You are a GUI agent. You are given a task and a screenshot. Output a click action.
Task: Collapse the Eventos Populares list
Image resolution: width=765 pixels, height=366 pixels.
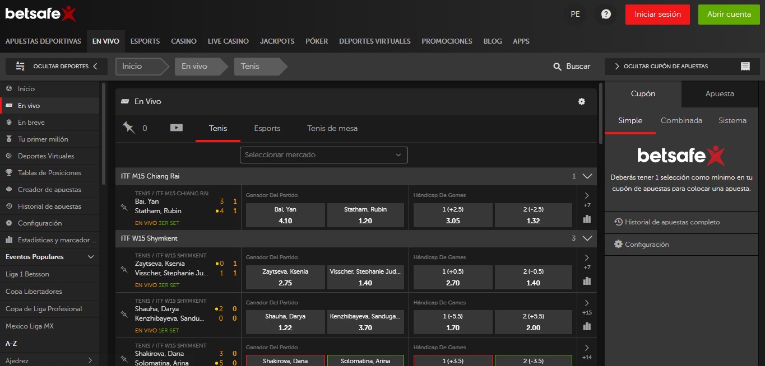click(91, 257)
